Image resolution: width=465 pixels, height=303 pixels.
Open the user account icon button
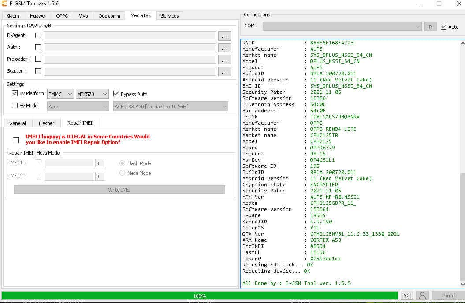pos(422,296)
